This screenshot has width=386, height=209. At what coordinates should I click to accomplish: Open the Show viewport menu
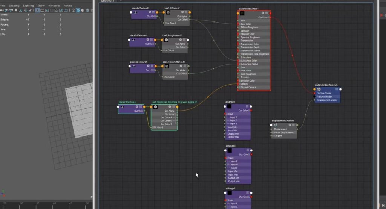(41, 5)
